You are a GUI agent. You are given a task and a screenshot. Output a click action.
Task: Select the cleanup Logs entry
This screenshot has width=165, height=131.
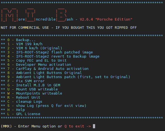[x=29, y=102]
